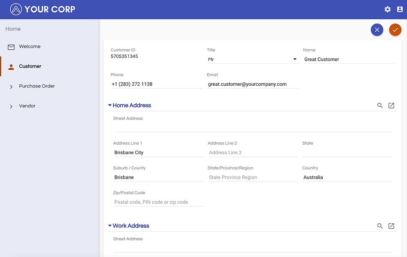Click the Customer ID label
This screenshot has height=257, width=407.
click(123, 50)
